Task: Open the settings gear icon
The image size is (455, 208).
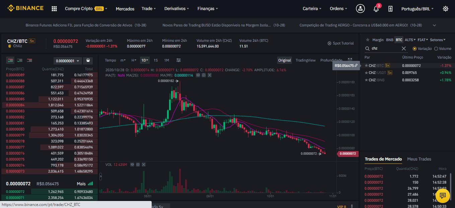Action: point(445,9)
